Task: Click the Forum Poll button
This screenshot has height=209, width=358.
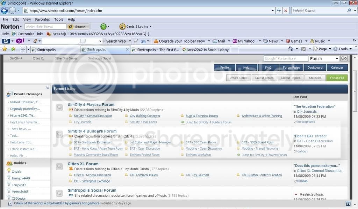Action: (337, 78)
